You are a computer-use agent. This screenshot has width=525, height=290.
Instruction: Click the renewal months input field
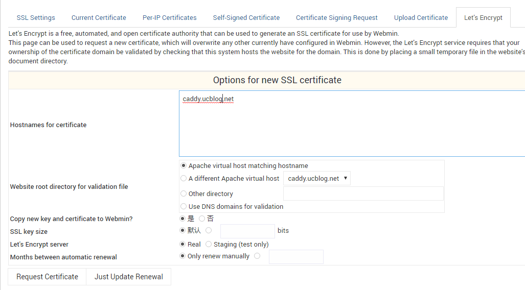coord(296,256)
